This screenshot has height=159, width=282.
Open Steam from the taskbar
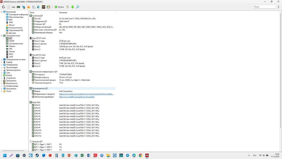click(37, 155)
